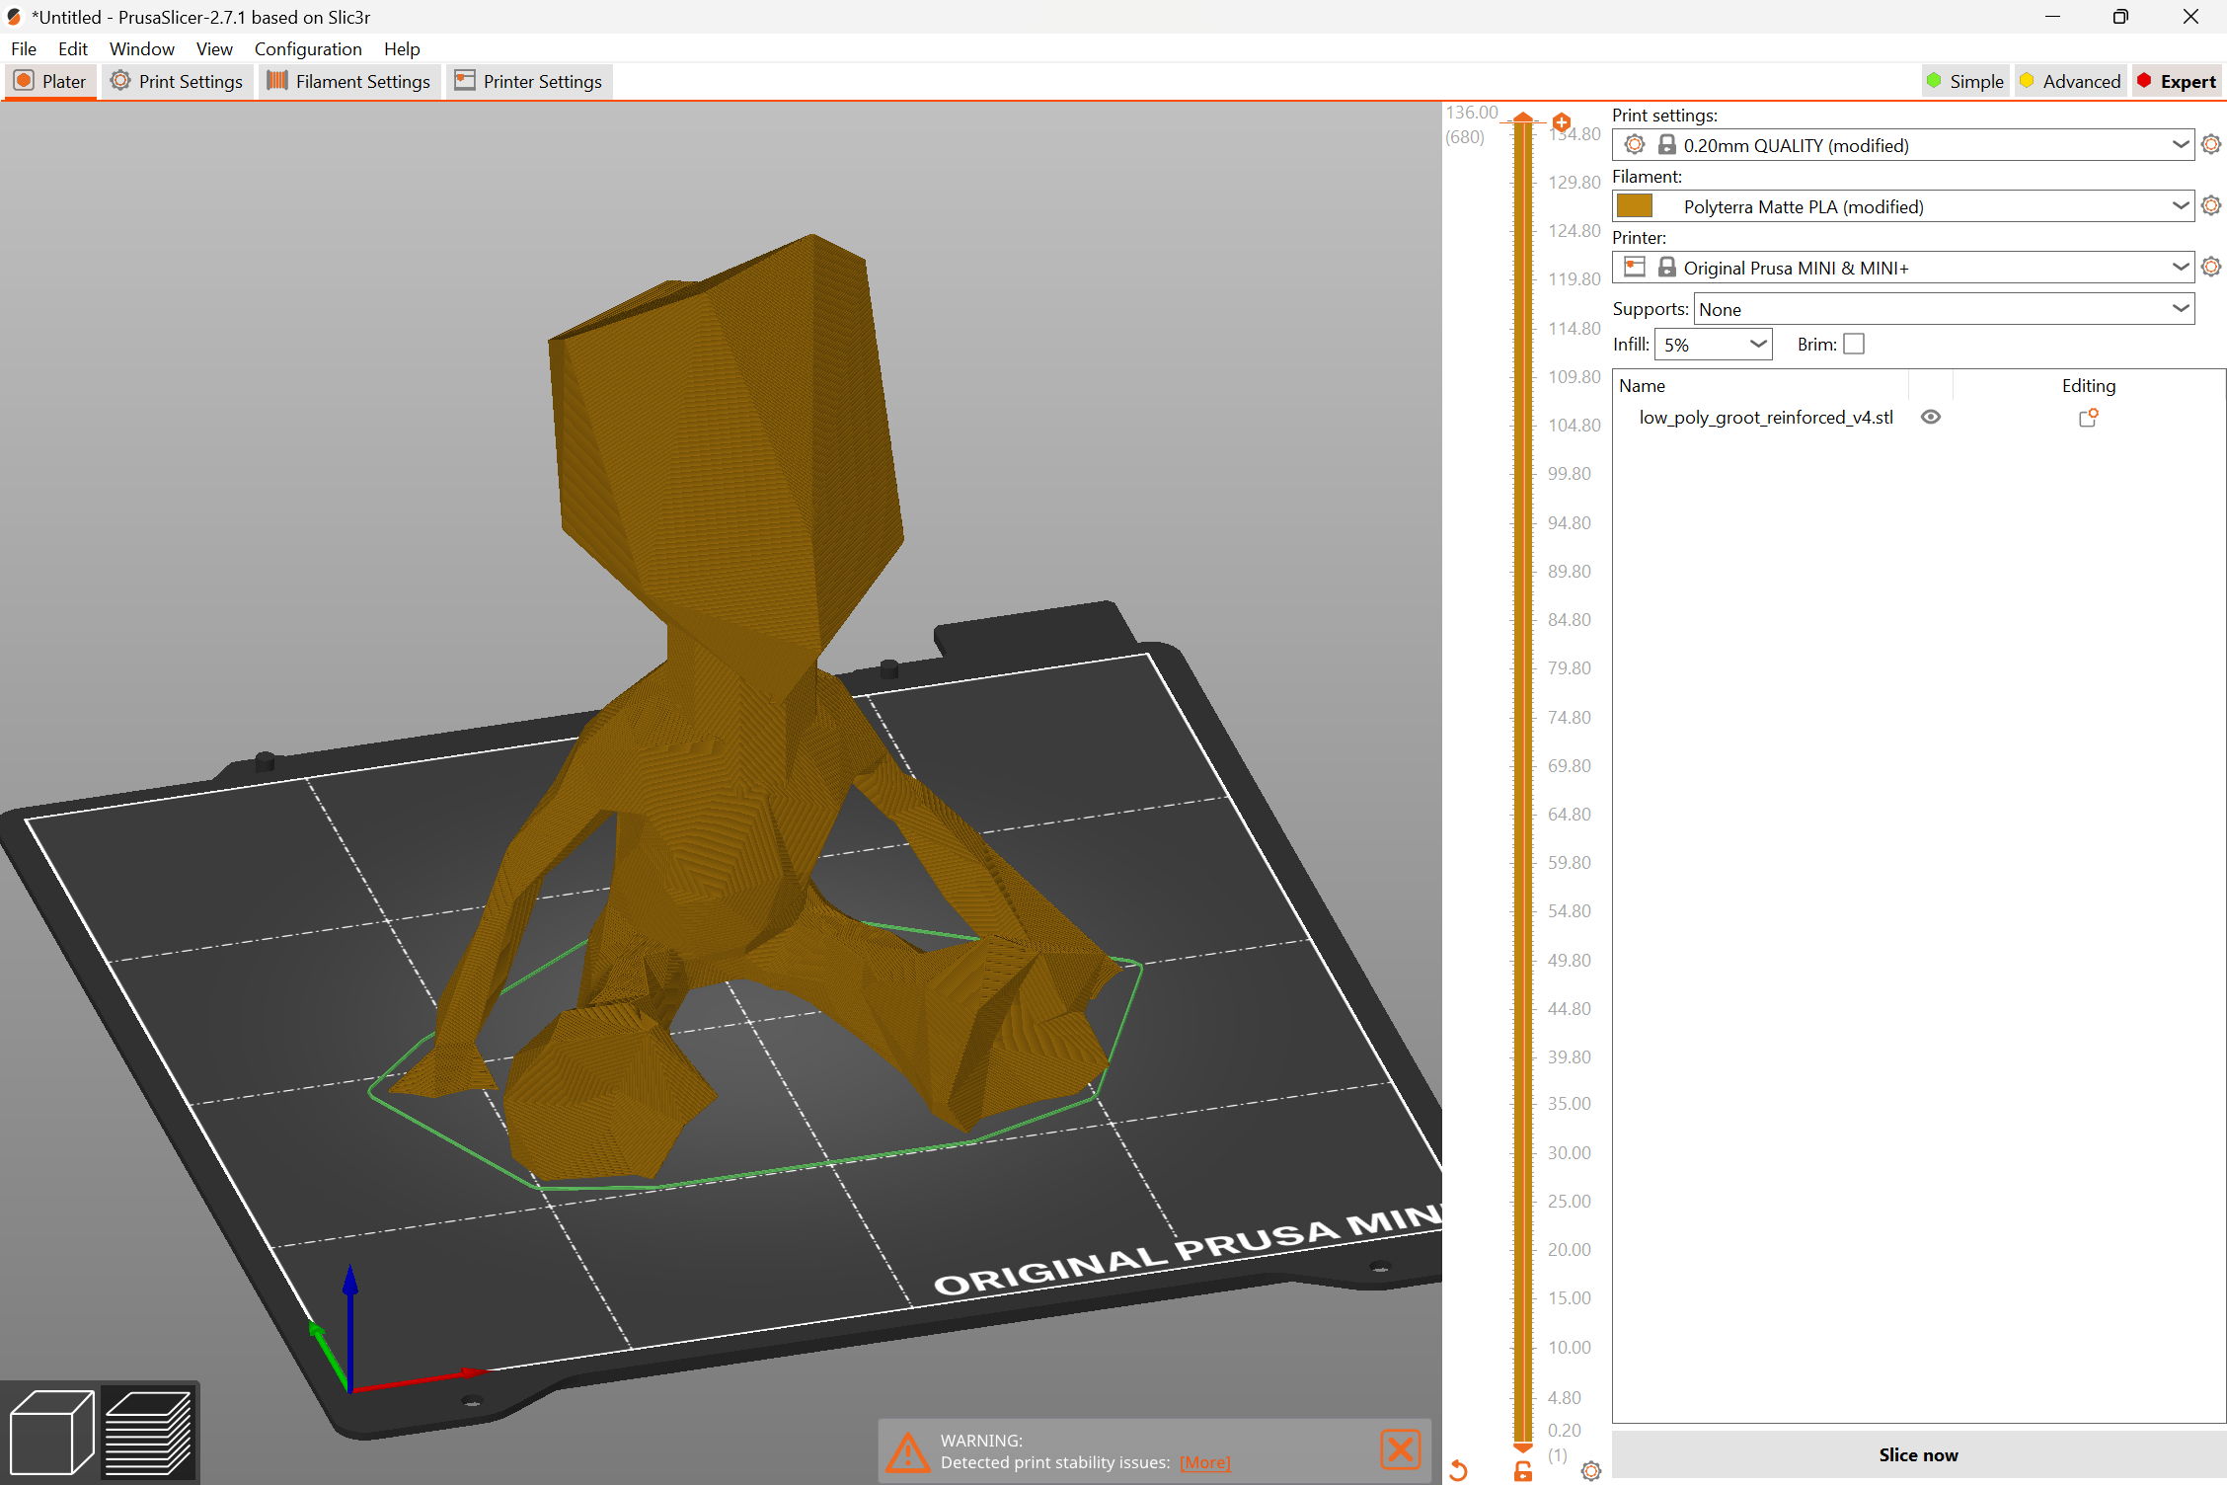Click the 136.00 top layer height label
Viewport: 2227px width, 1485px height.
[x=1472, y=113]
